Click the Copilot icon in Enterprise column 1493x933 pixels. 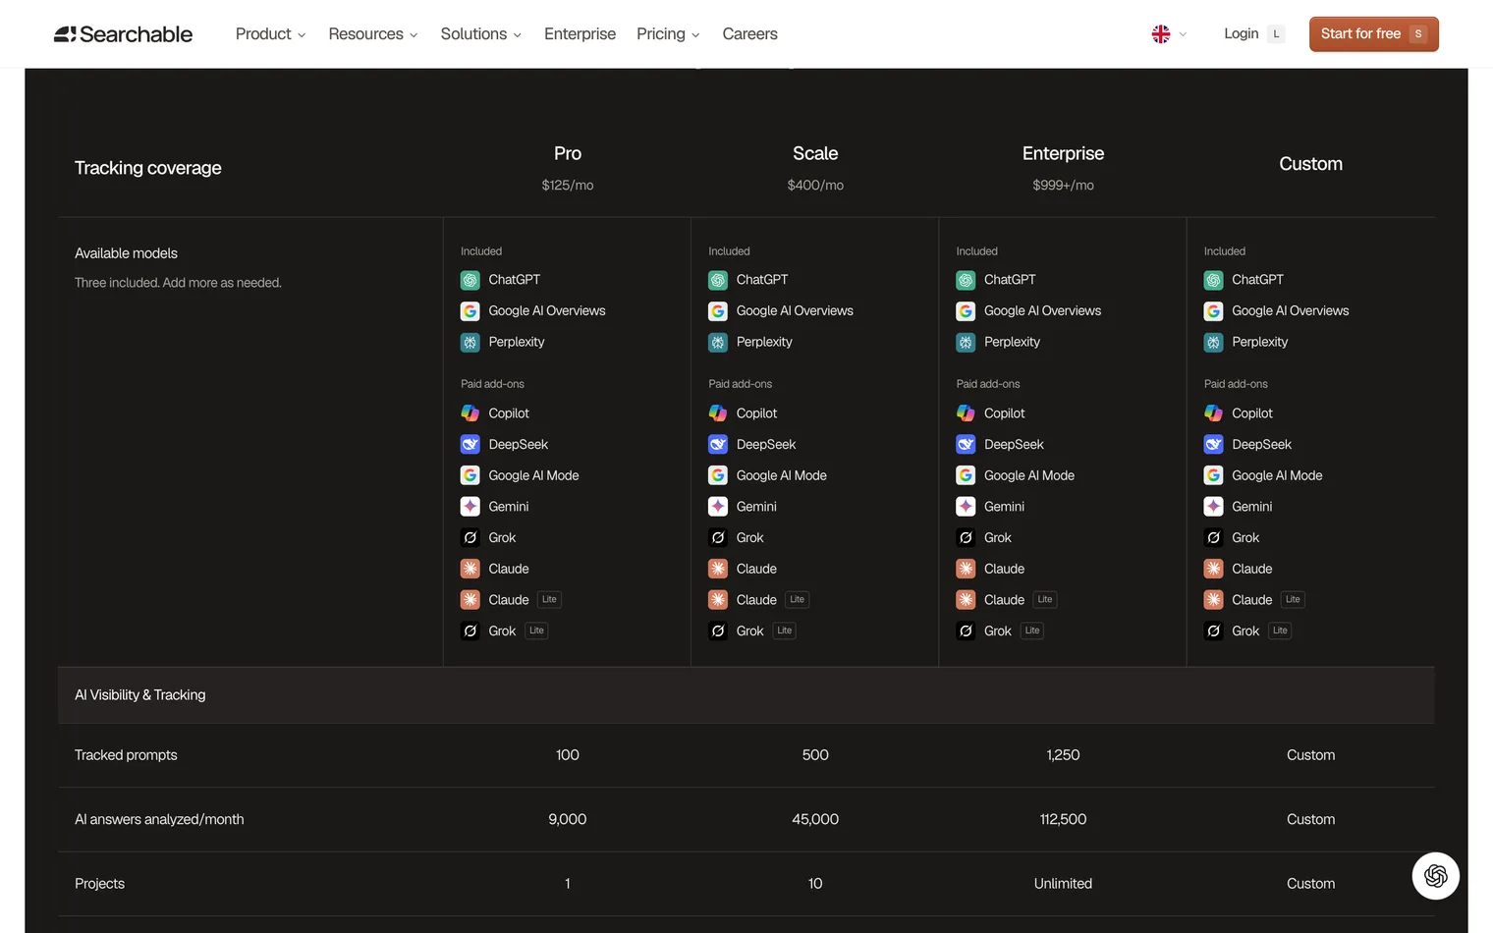[x=966, y=413]
